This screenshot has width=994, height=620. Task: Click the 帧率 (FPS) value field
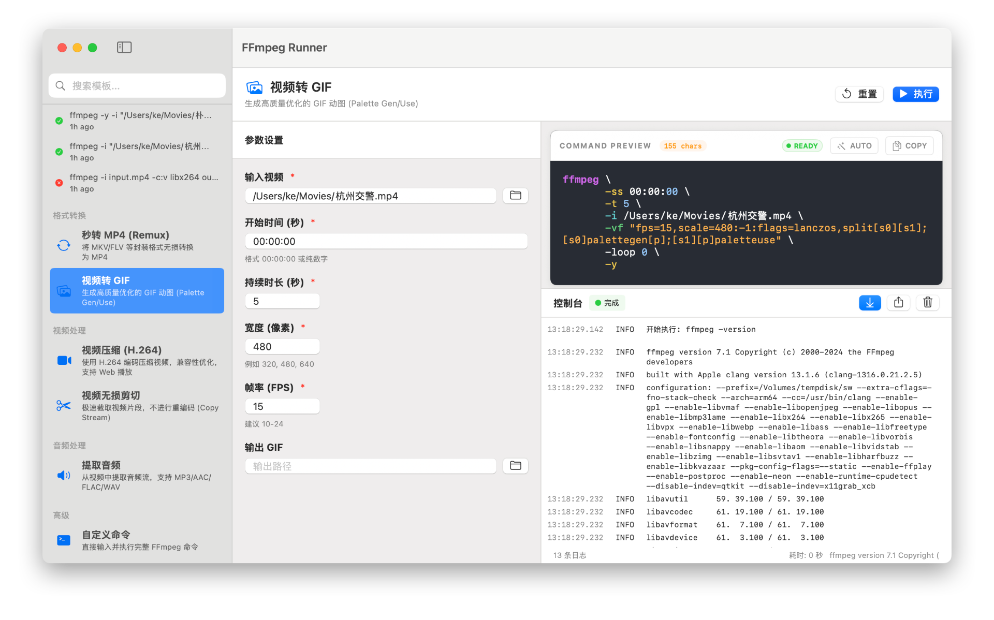[x=283, y=407]
